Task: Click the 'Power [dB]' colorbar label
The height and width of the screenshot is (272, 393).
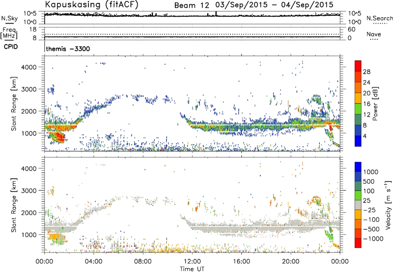Action: point(375,104)
